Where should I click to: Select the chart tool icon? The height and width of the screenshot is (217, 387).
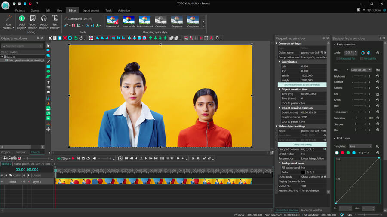(x=48, y=98)
